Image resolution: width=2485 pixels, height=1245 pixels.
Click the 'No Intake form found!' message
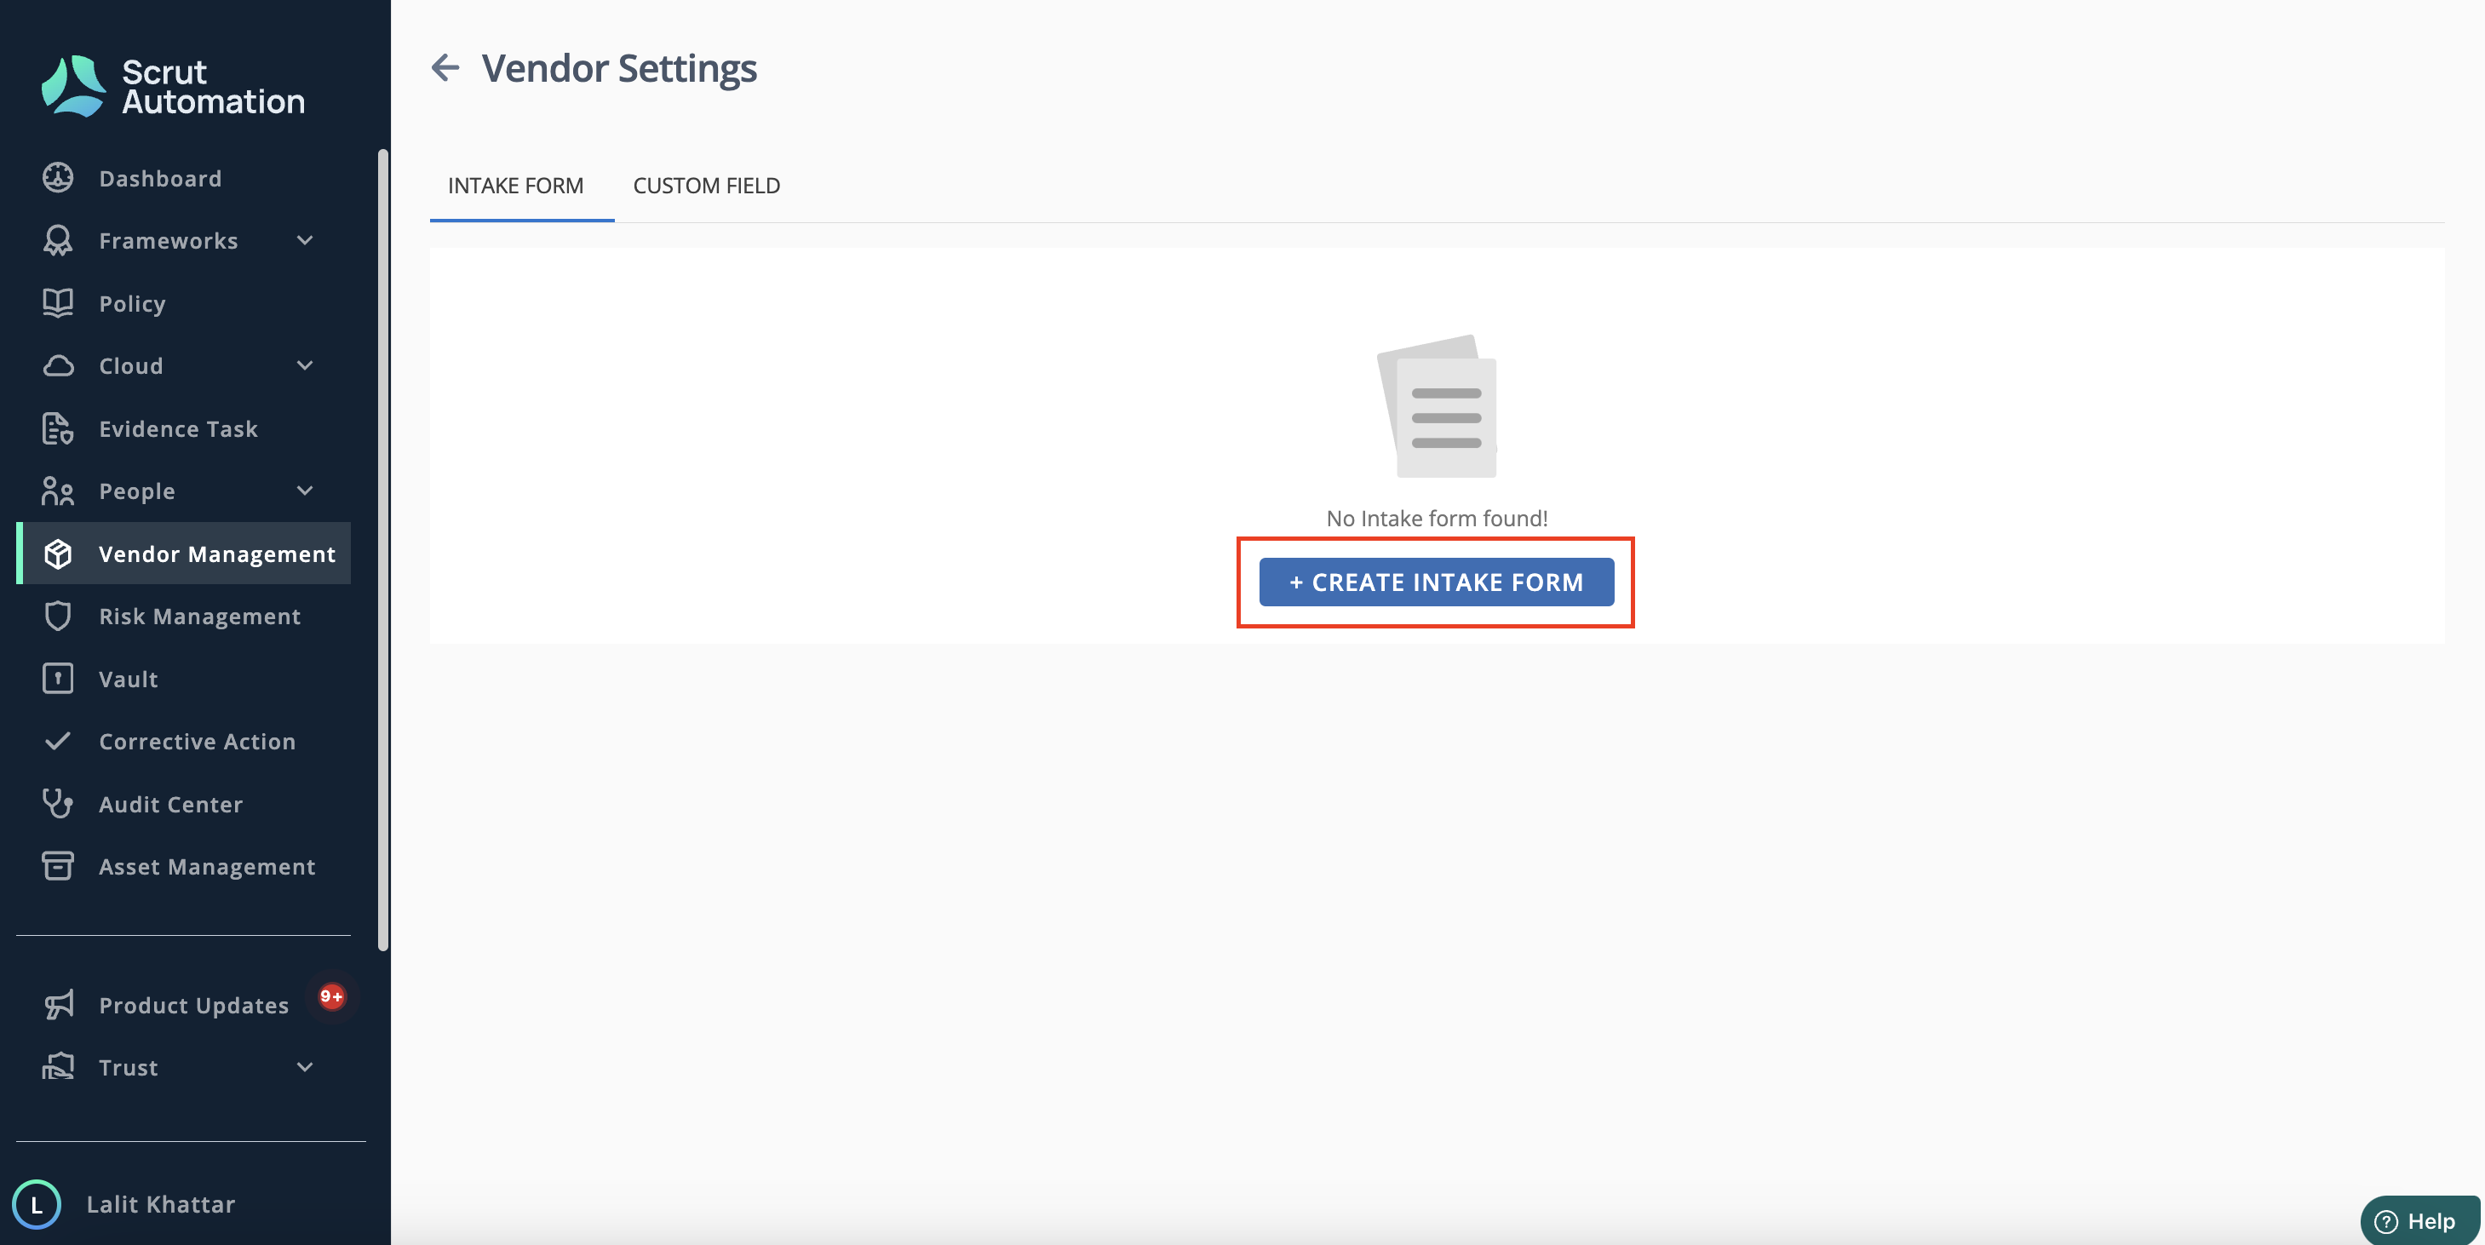click(1437, 518)
